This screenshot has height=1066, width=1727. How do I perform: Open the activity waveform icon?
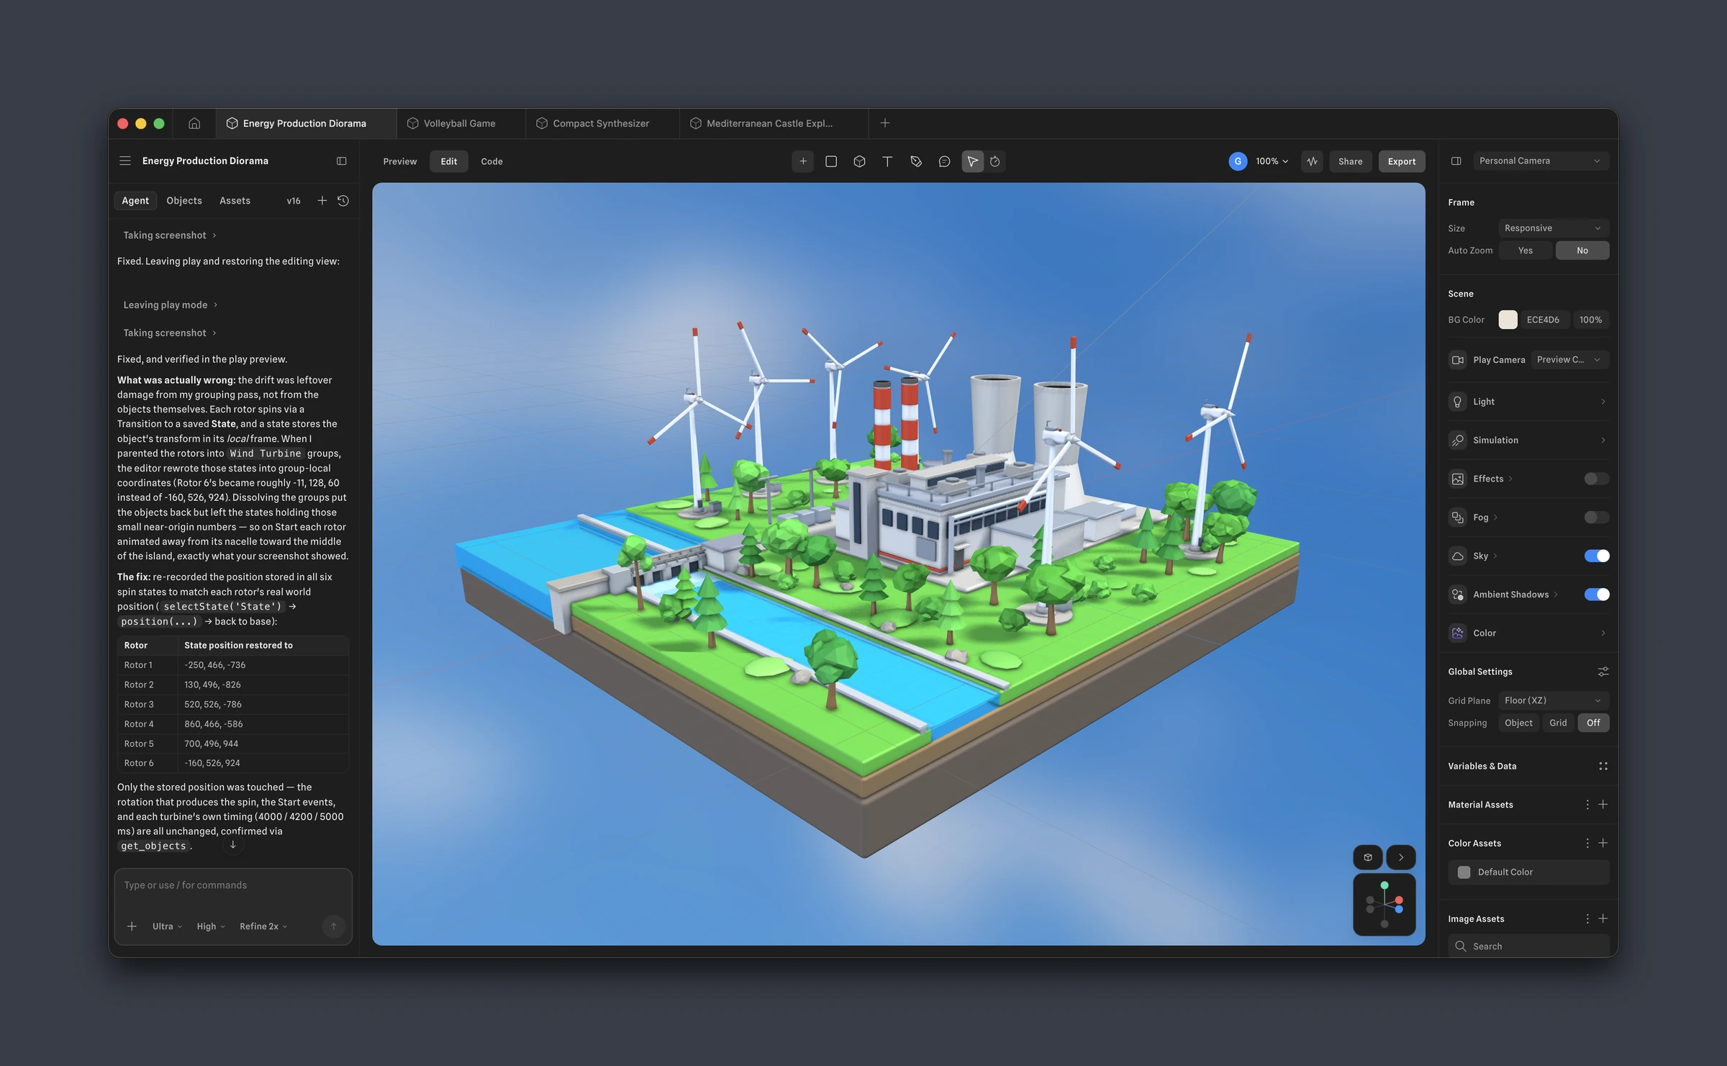click(1313, 161)
